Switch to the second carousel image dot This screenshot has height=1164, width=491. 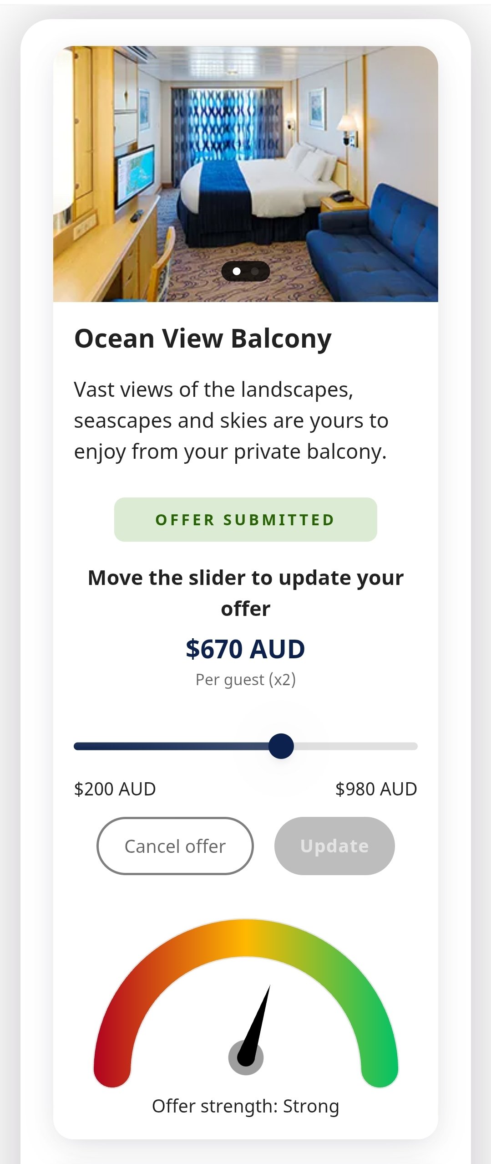click(255, 272)
